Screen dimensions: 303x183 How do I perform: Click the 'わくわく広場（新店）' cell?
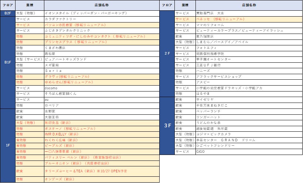pos(102,140)
